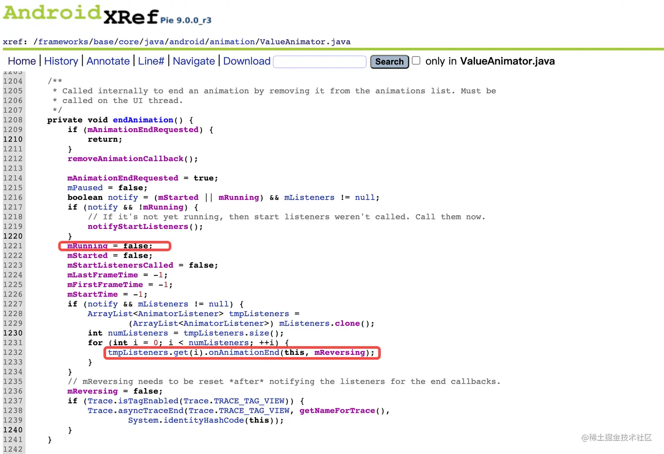
Task: Click ArrayList type on line 1228
Action: 110,314
